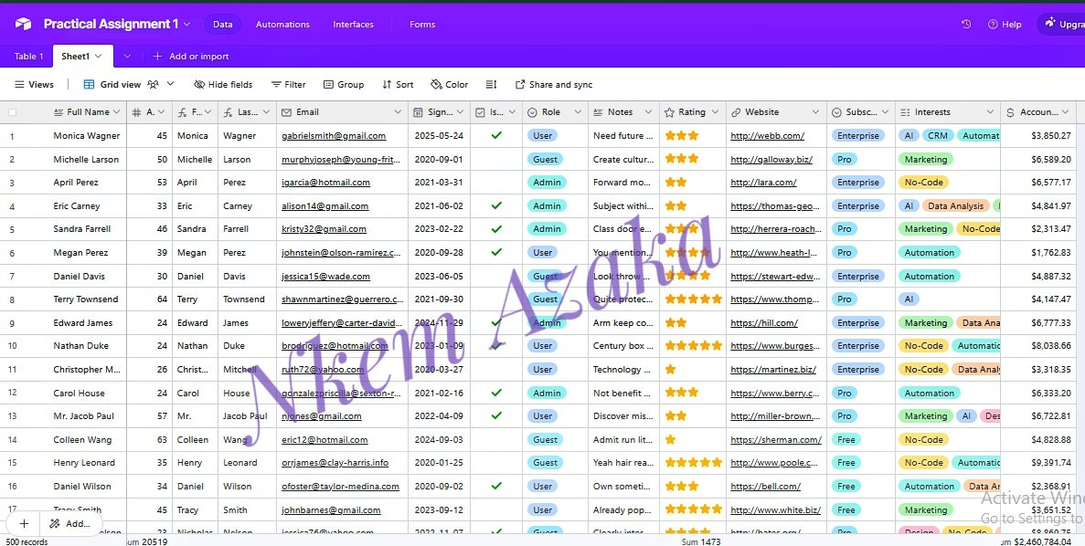Open the Group menu

(x=343, y=84)
